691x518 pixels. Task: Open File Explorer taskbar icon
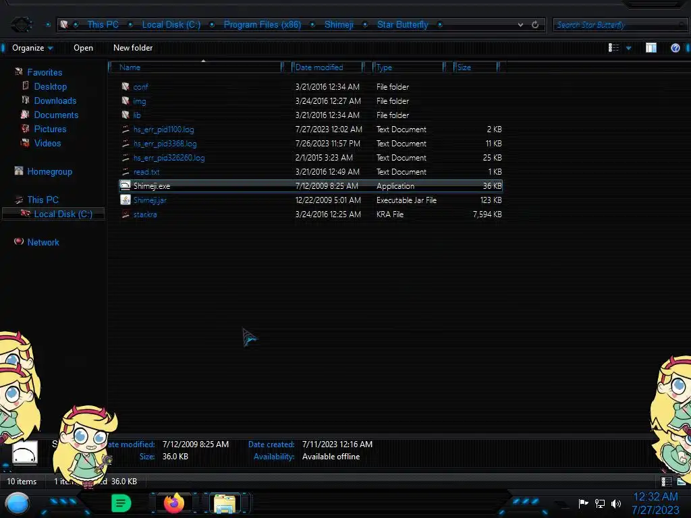225,503
